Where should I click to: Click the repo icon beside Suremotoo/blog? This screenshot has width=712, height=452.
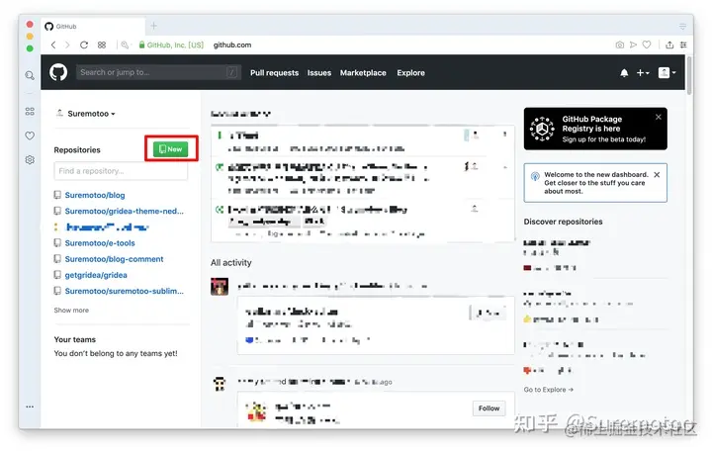(x=57, y=195)
